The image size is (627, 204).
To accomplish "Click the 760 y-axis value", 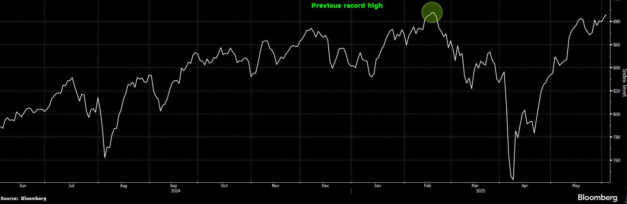I will coord(616,160).
